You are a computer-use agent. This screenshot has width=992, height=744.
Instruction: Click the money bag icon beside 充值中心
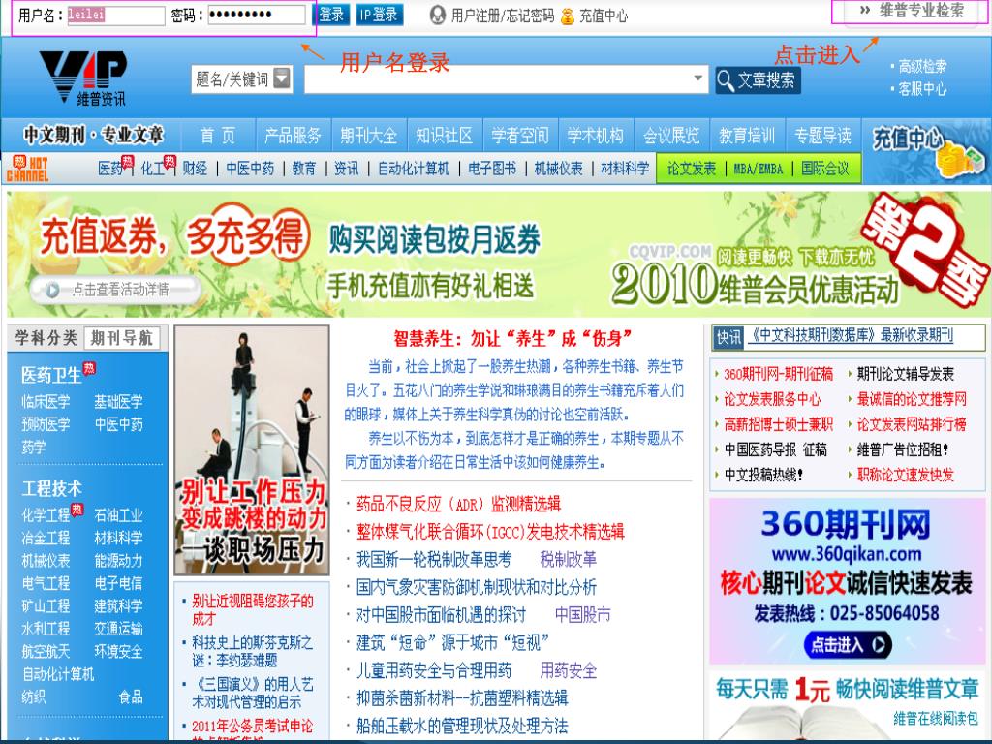[x=568, y=15]
